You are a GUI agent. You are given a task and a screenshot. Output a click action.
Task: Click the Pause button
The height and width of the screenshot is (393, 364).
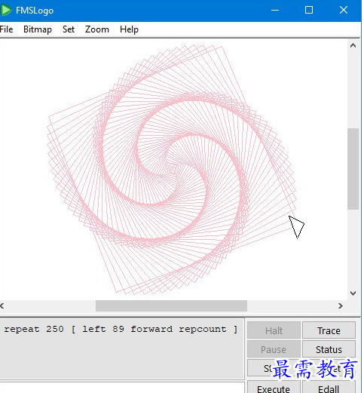274,349
